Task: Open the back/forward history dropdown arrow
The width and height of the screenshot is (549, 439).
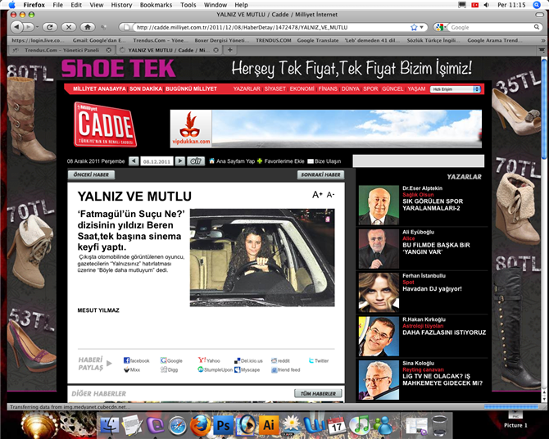Action: (x=38, y=27)
